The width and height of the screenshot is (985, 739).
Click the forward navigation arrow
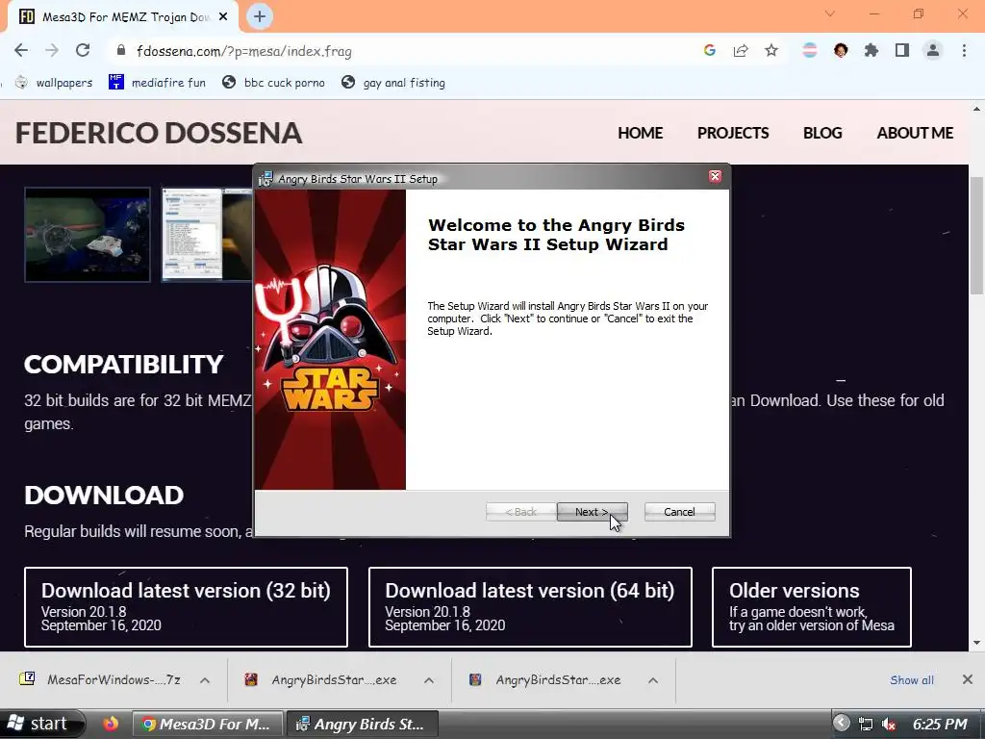pyautogui.click(x=52, y=50)
